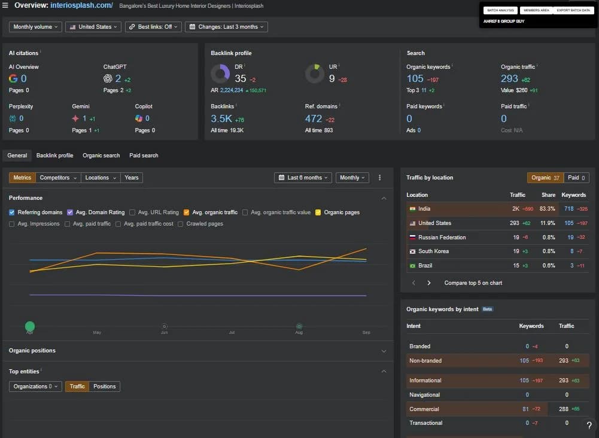
Task: Click the calendar icon in Last 6 months
Action: [281, 178]
